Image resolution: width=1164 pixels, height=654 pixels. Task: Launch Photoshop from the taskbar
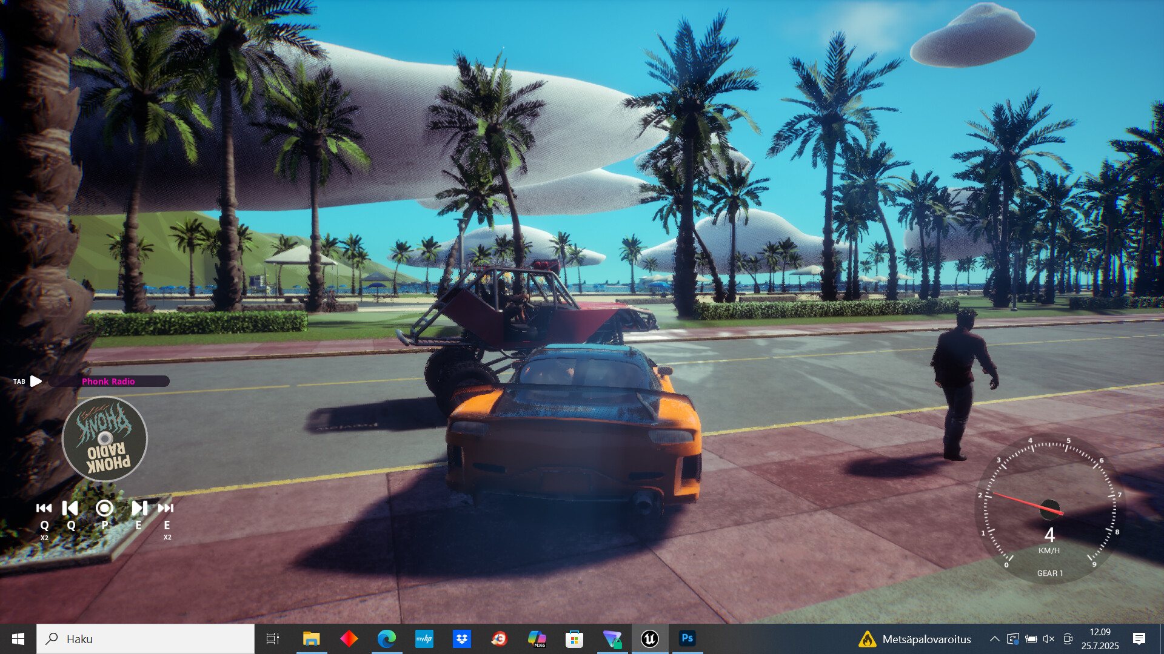tap(687, 638)
